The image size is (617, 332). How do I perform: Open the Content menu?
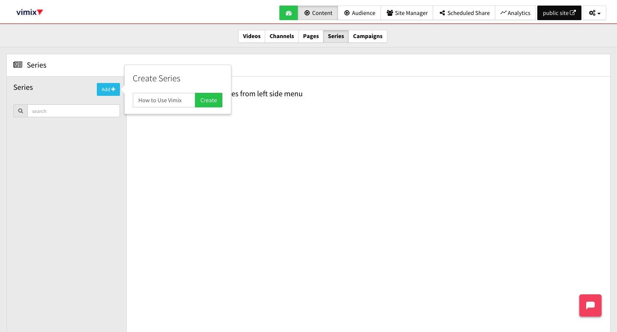click(x=318, y=13)
